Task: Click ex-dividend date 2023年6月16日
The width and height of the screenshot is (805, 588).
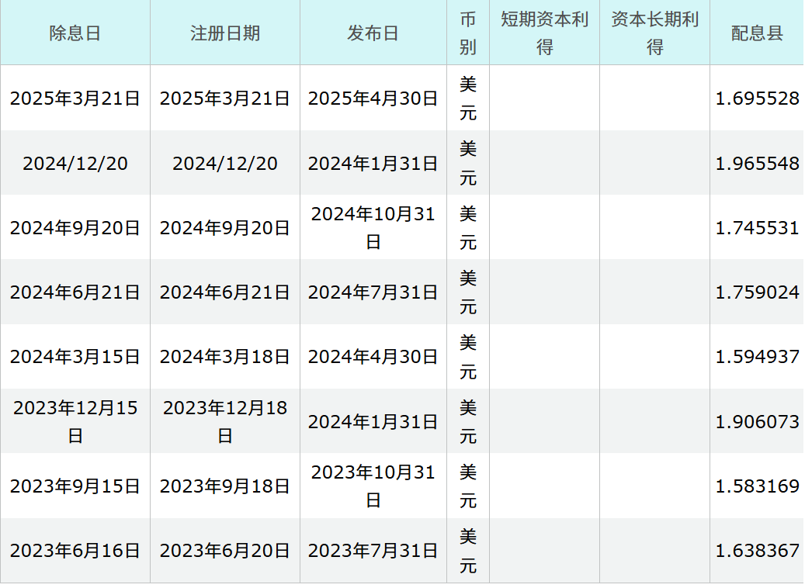Action: tap(75, 551)
